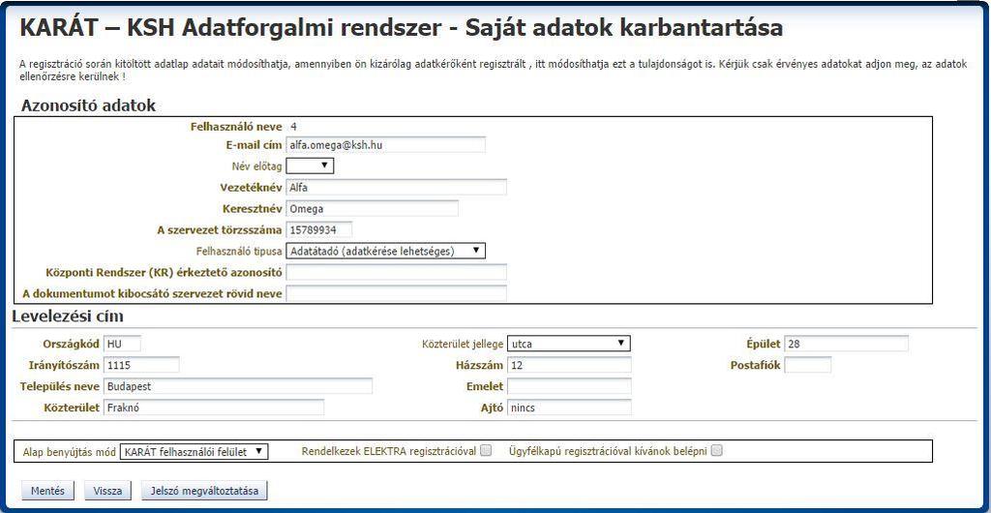
Task: Click the Épület field with 28
Action: click(846, 344)
